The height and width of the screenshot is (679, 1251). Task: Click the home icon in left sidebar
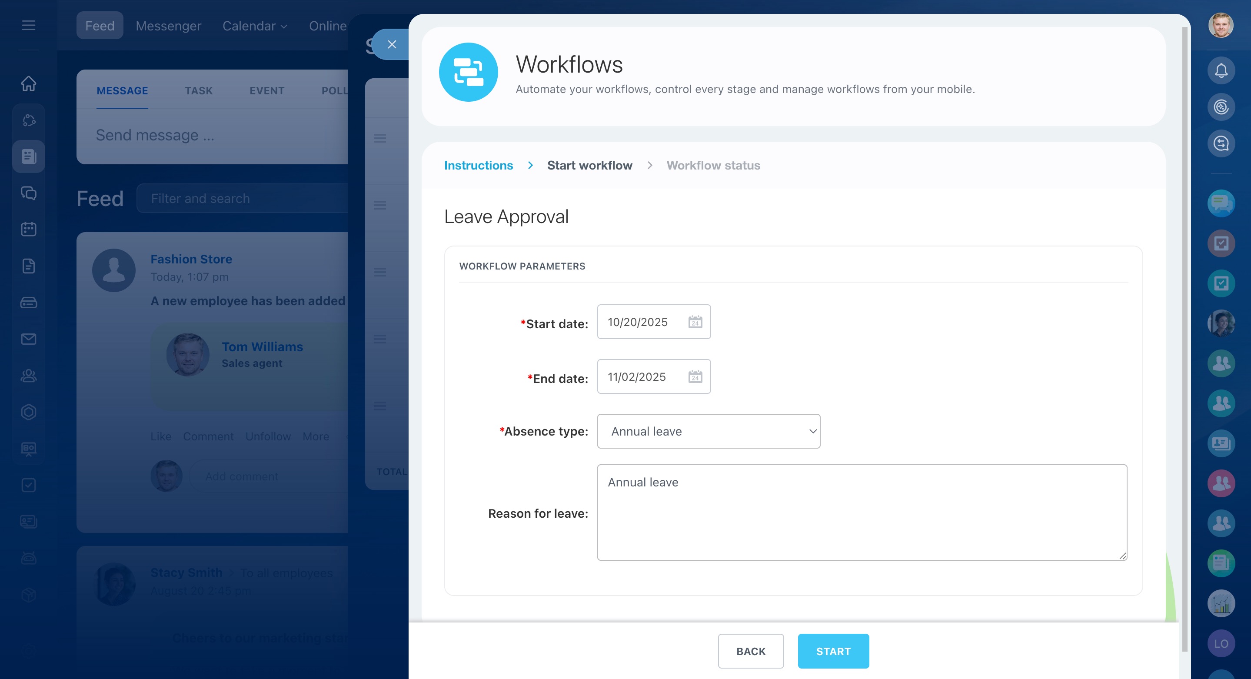29,83
